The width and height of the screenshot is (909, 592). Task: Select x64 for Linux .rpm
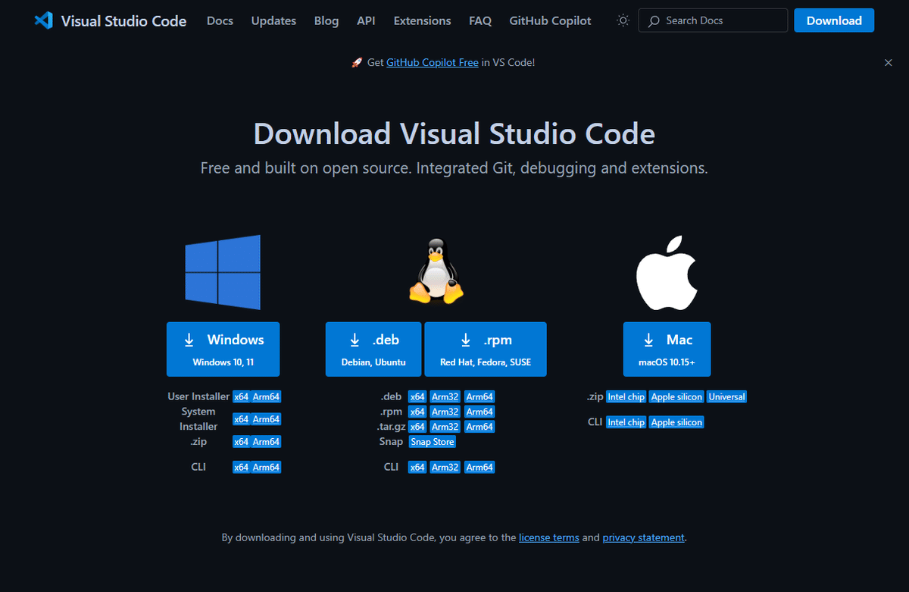point(417,412)
